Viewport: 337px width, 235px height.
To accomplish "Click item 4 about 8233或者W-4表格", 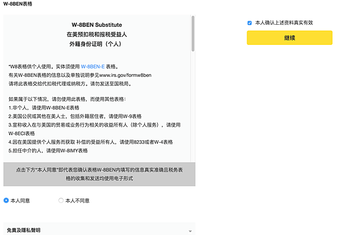I will (90, 142).
